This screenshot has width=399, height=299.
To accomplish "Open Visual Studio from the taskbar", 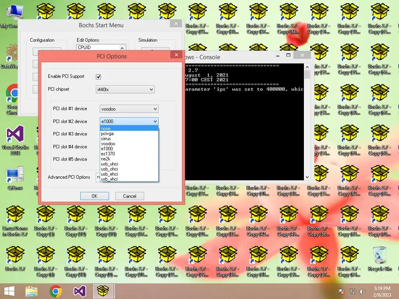I will point(79,291).
